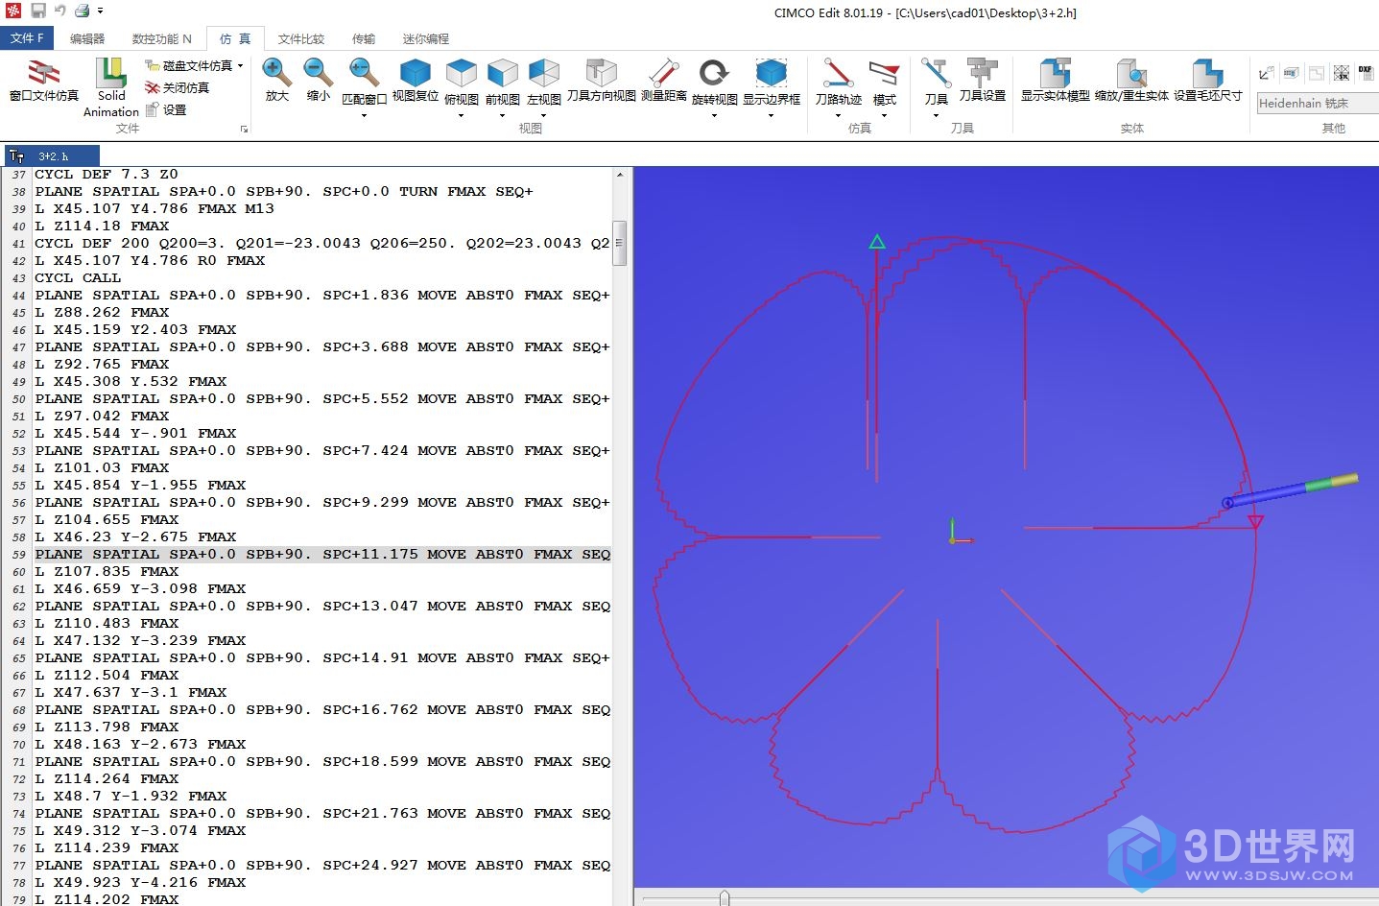This screenshot has width=1379, height=906.
Task: Zoom in with the 放大 magnifier
Action: 276,72
